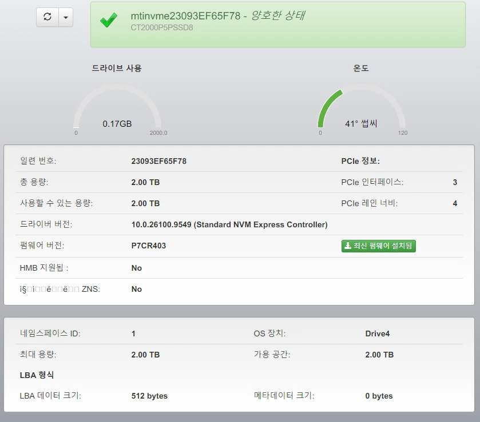Click the 사용할 수 있는 용량 label

pyautogui.click(x=56, y=203)
